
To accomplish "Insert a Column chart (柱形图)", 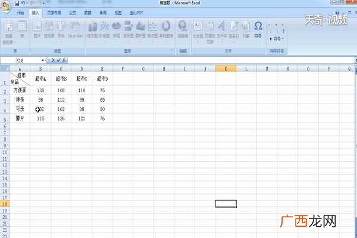I will [x=92, y=32].
